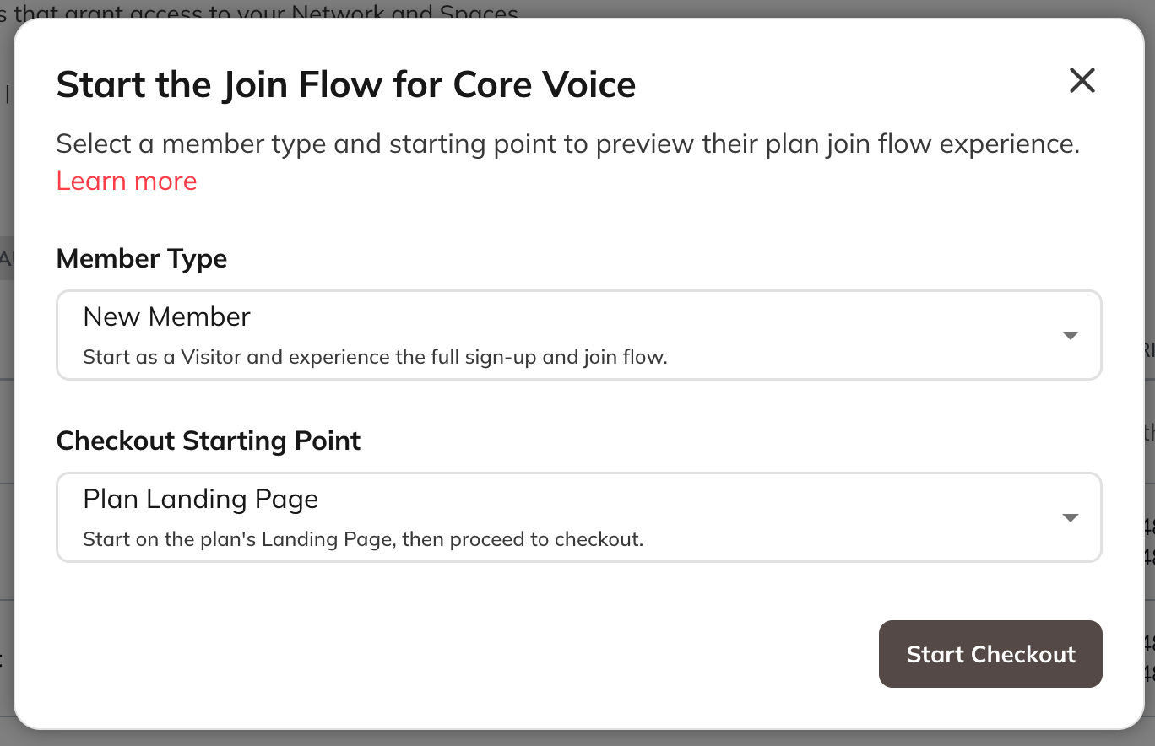Image resolution: width=1155 pixels, height=746 pixels.
Task: Click the "Plan Landing Page" selected option text
Action: pos(200,500)
